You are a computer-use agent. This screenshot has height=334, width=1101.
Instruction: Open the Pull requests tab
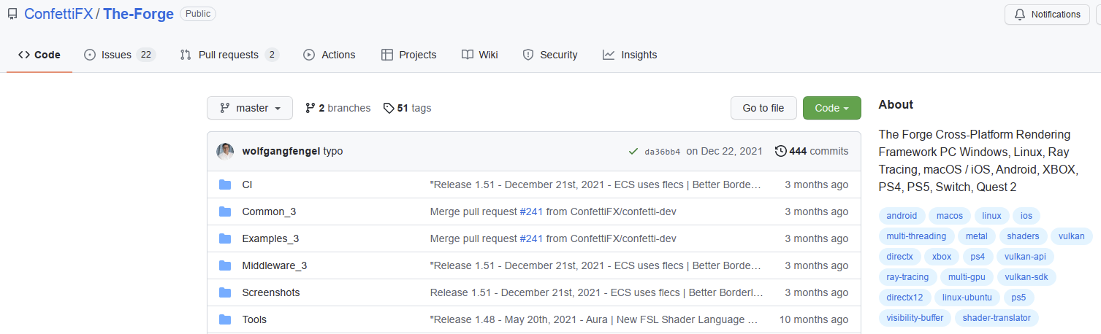(x=229, y=55)
